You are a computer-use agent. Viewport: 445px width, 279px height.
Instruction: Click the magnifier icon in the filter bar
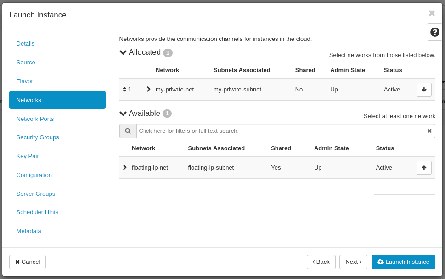[x=128, y=131]
